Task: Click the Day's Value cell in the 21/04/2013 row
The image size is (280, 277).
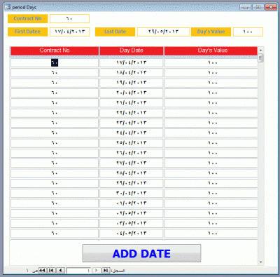Action: 211,103
